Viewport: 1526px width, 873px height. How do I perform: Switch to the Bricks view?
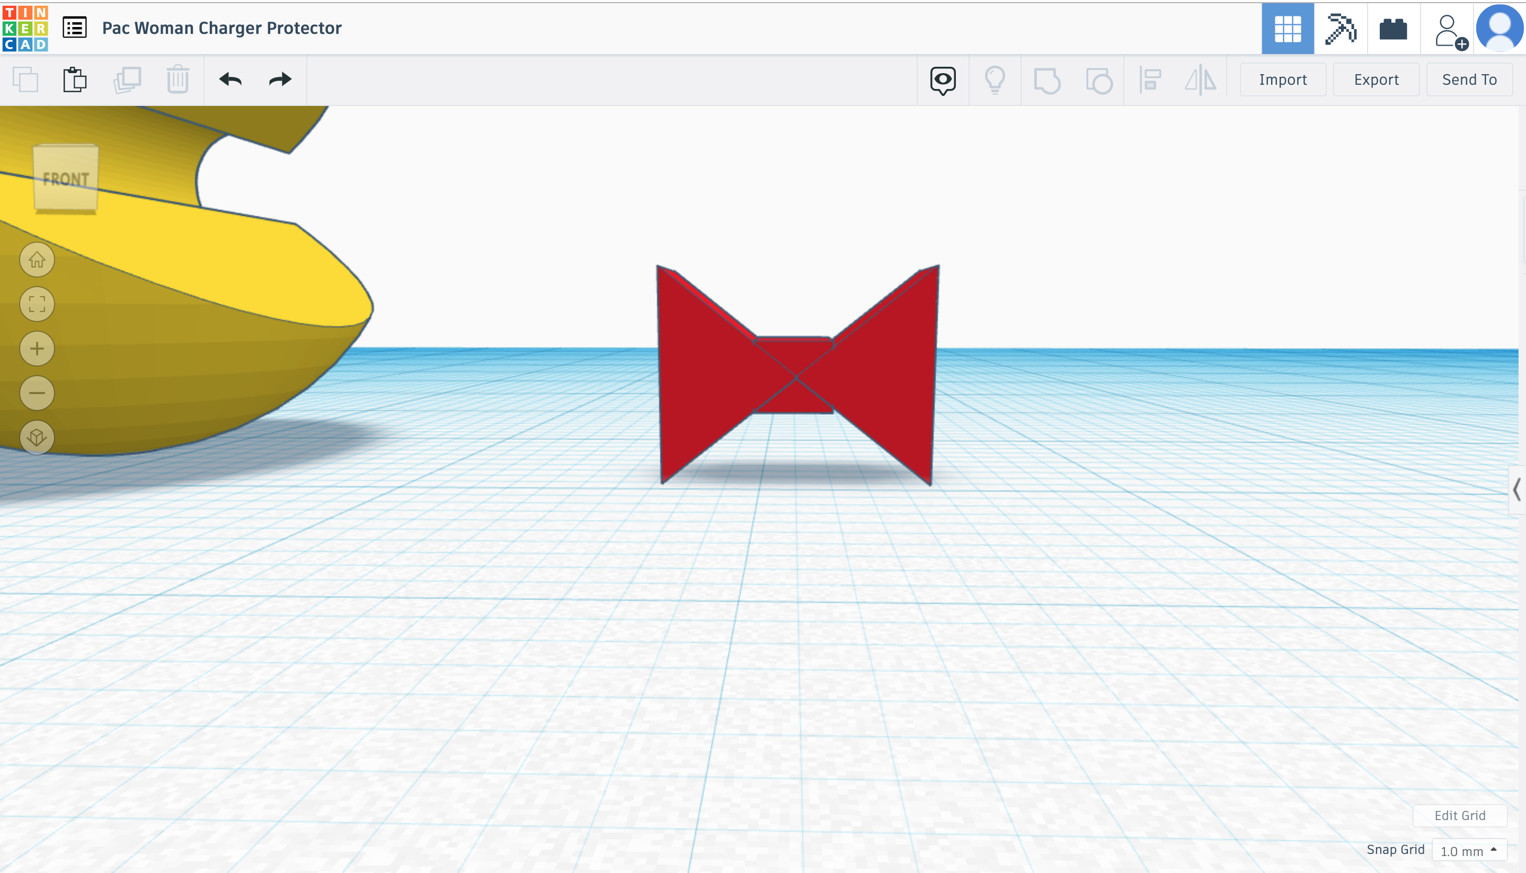(x=1393, y=28)
